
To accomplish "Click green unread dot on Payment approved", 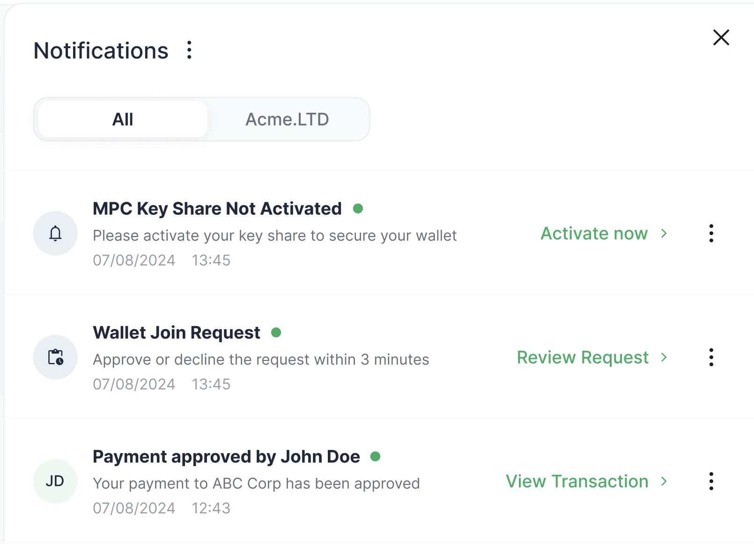I will click(375, 456).
